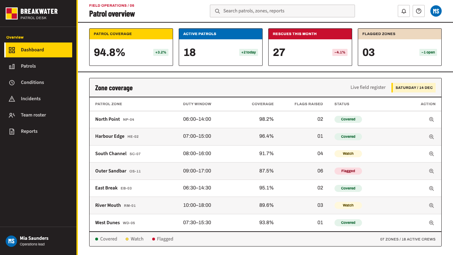This screenshot has height=255, width=453.
Task: Open Conditions in the sidebar
Action: tap(38, 83)
